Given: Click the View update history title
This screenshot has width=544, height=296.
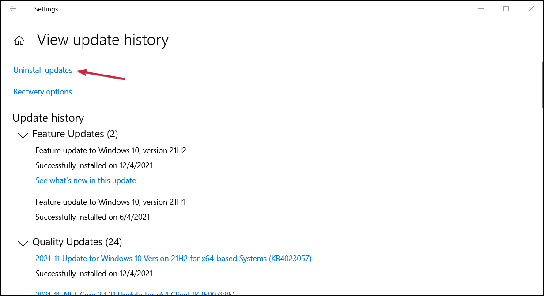Looking at the screenshot, I should [x=103, y=40].
